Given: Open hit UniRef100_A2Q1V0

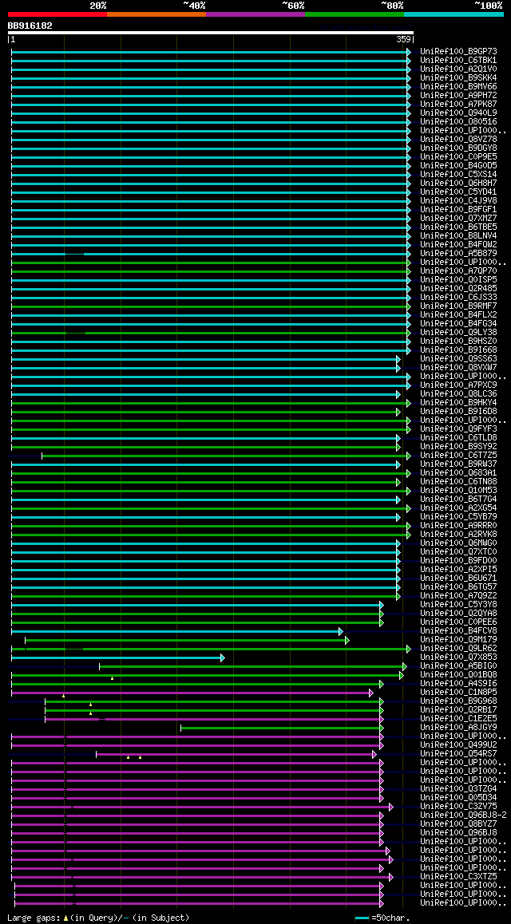Looking at the screenshot, I should (x=458, y=69).
